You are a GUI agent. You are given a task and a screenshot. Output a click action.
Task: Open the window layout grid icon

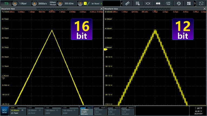click(x=188, y=4)
